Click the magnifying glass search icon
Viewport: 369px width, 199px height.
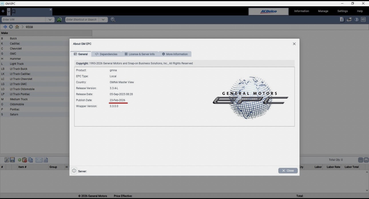pos(113,19)
